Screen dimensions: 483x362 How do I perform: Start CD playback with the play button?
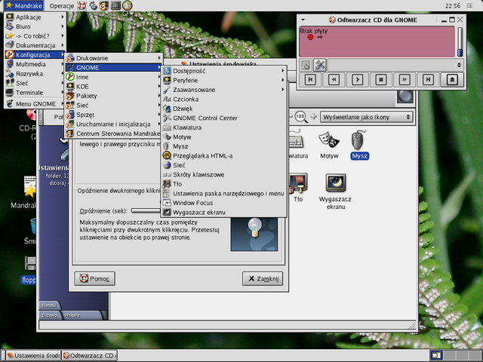pyautogui.click(x=357, y=80)
